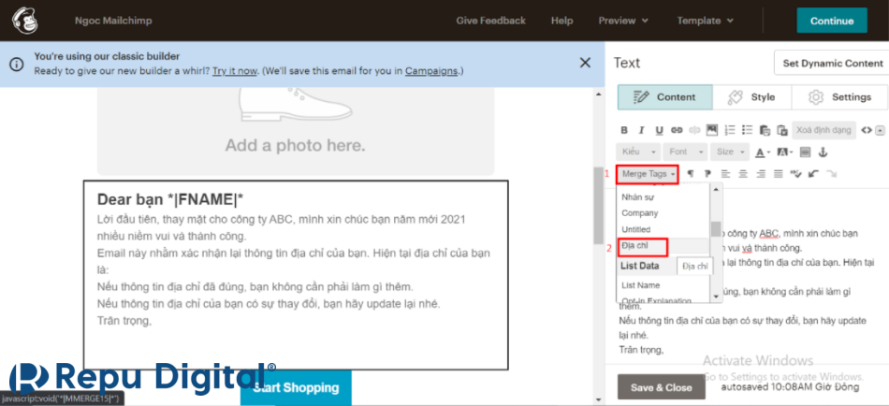Open the text color picker
This screenshot has height=406, width=889.
pyautogui.click(x=763, y=152)
